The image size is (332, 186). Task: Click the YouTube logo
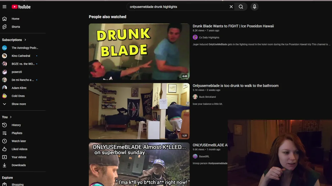(21, 7)
